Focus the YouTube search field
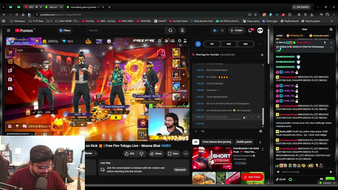 (x=125, y=30)
